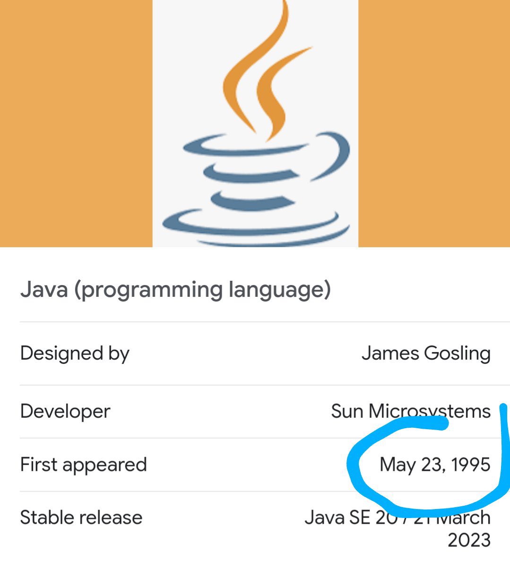
Task: Click the "First appeared" label
Action: (84, 465)
